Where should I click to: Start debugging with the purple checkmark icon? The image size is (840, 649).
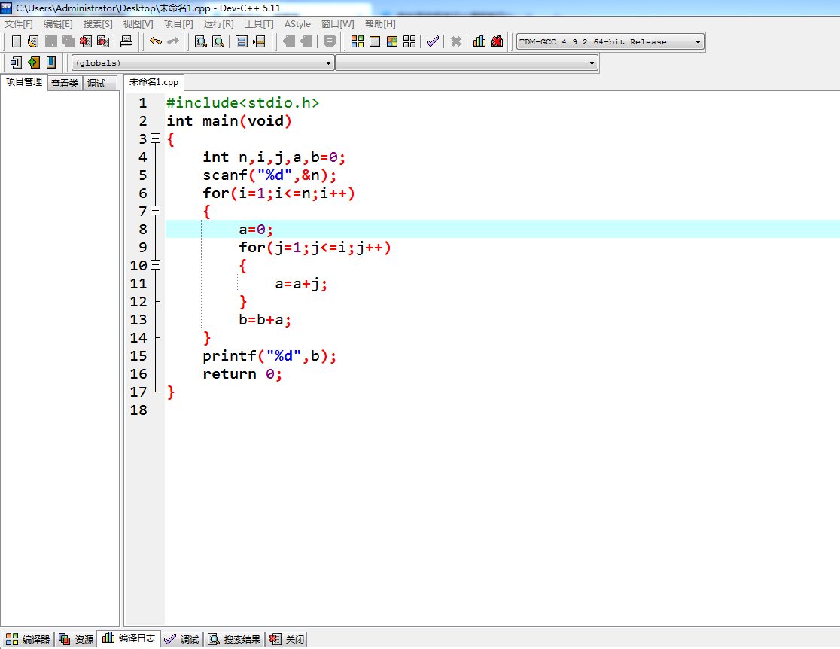433,41
